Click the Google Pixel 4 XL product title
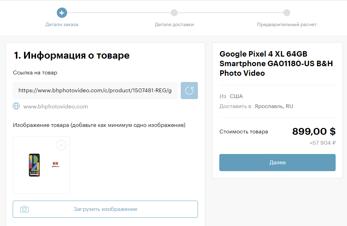 click(276, 63)
